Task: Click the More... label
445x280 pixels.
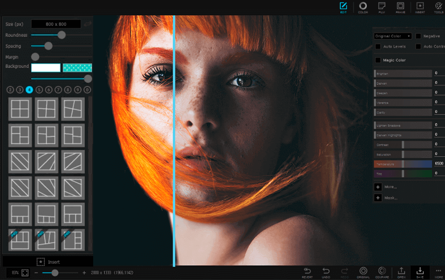Action: (x=390, y=187)
